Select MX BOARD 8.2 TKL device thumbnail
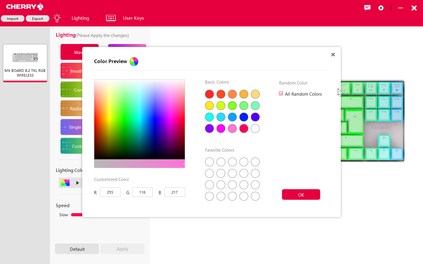The height and width of the screenshot is (264, 423). pos(25,63)
